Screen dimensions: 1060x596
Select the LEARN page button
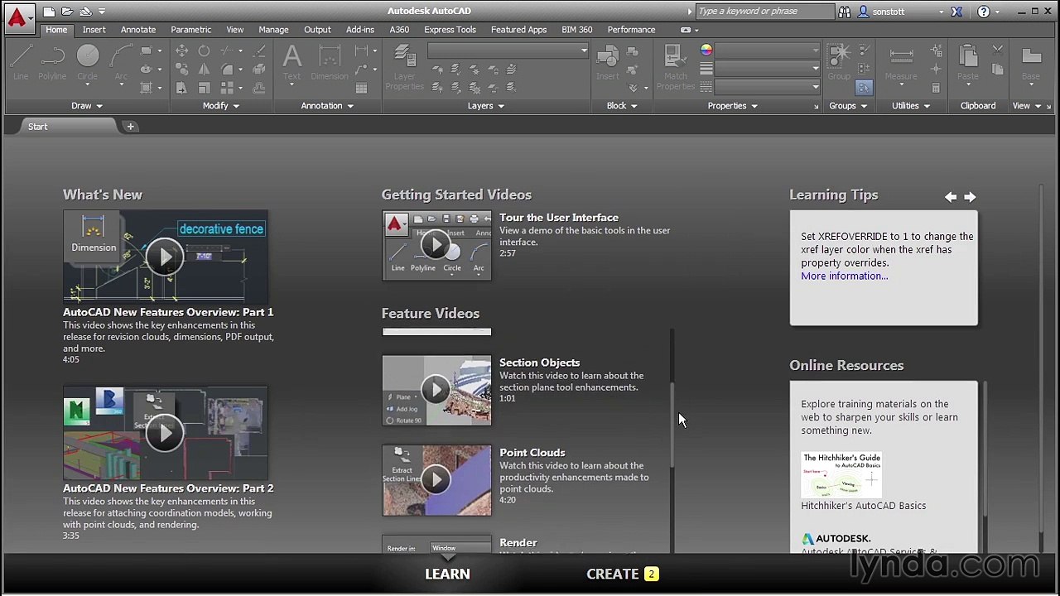447,574
